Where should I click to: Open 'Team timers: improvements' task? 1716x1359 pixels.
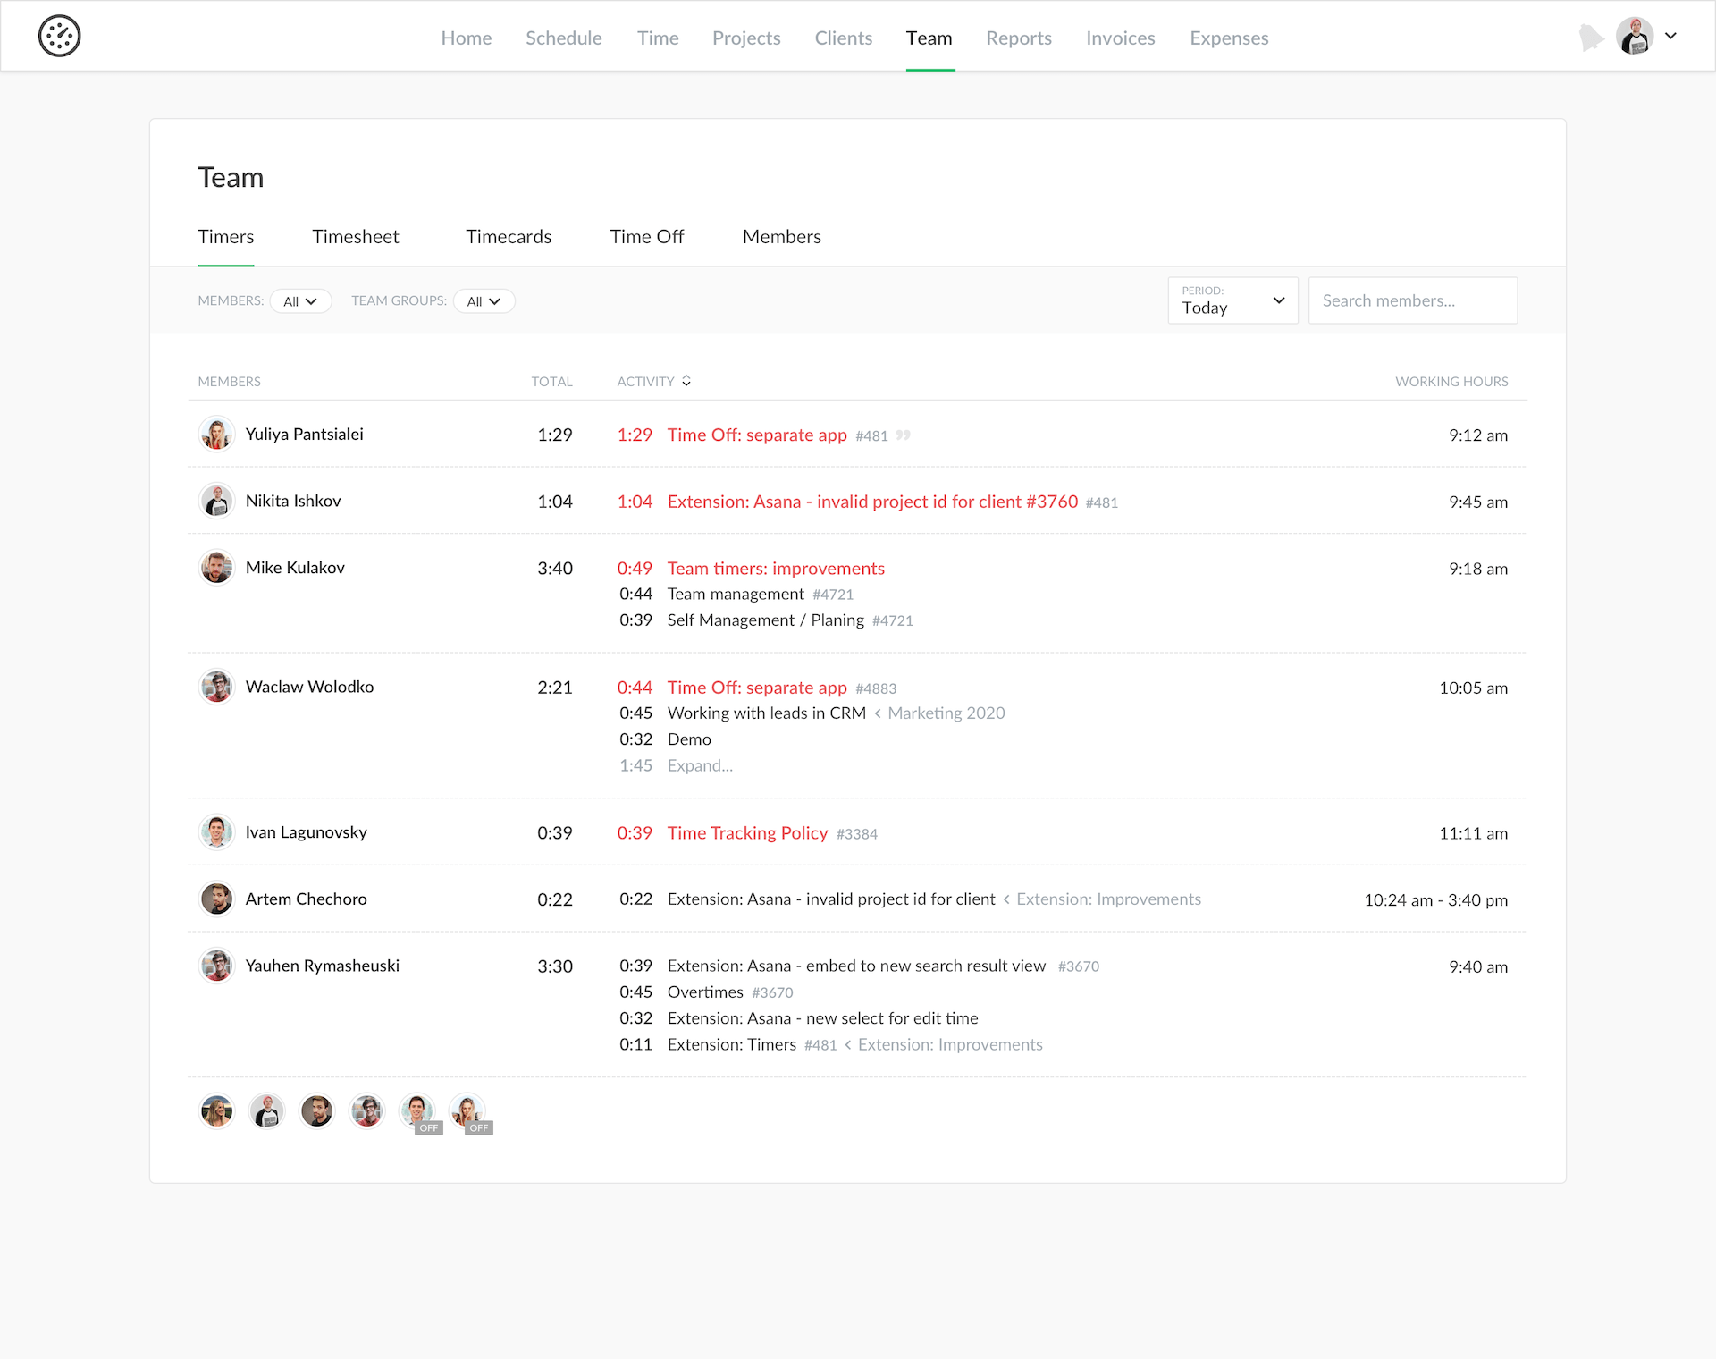[x=776, y=569]
